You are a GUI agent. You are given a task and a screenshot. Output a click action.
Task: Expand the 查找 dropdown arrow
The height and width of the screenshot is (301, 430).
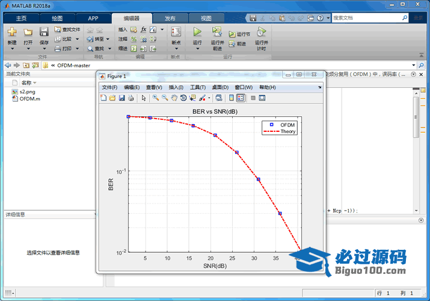(109, 49)
